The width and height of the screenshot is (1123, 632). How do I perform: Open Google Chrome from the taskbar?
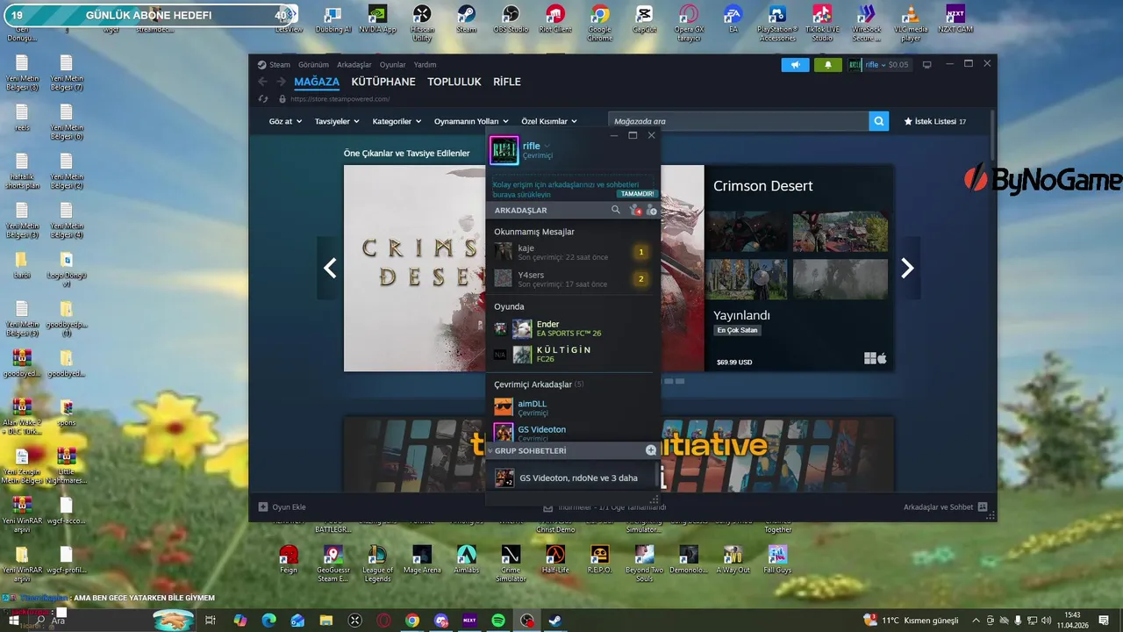coord(412,621)
